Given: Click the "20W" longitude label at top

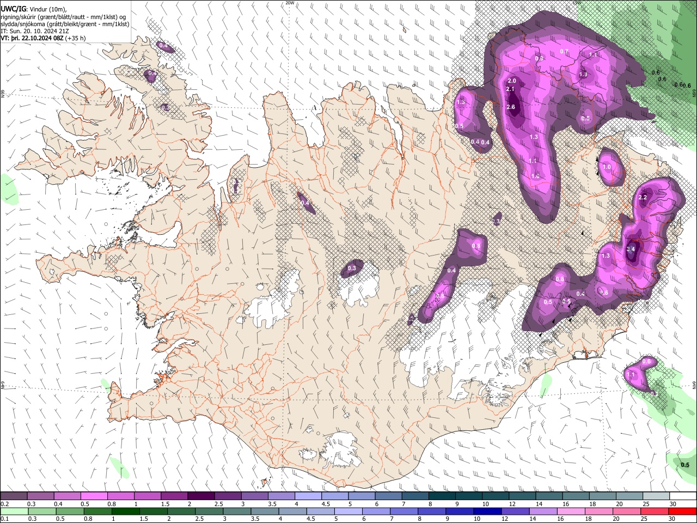Looking at the screenshot, I should point(290,3).
